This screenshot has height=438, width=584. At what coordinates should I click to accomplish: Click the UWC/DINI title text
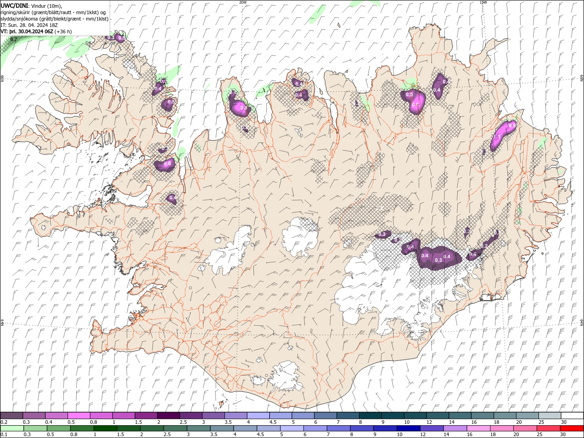click(x=14, y=5)
